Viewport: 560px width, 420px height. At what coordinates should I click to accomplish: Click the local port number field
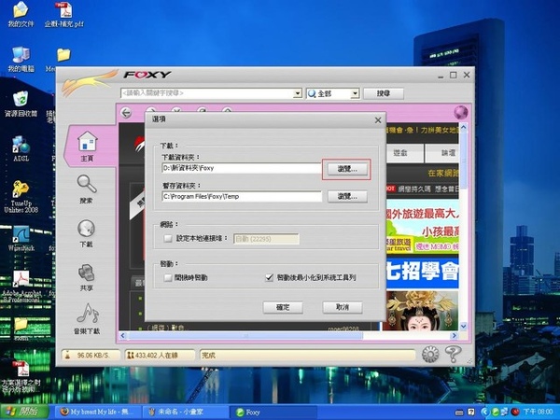point(266,239)
